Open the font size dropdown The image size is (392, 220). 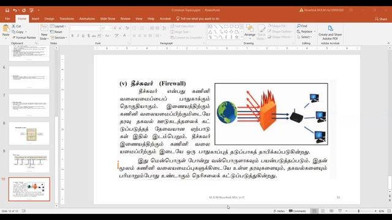110,28
